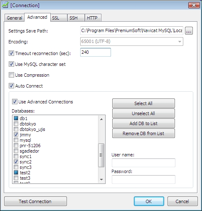Open the Encoding dropdown list
Viewport: 202px width, 211px height.
(180, 42)
